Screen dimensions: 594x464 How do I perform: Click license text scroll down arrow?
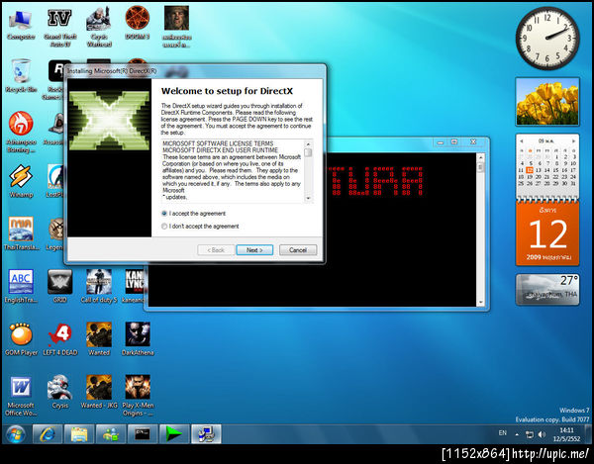coord(308,198)
